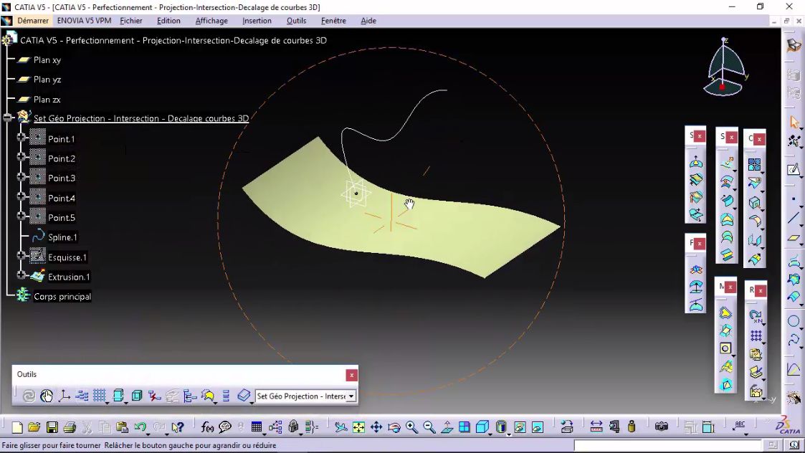Screen dimensions: 805x453
Task: Select the Rotate view tool
Action: pos(394,427)
